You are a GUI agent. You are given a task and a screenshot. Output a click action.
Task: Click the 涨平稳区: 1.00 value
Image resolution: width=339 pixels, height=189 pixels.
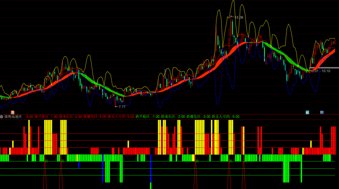click(46, 117)
